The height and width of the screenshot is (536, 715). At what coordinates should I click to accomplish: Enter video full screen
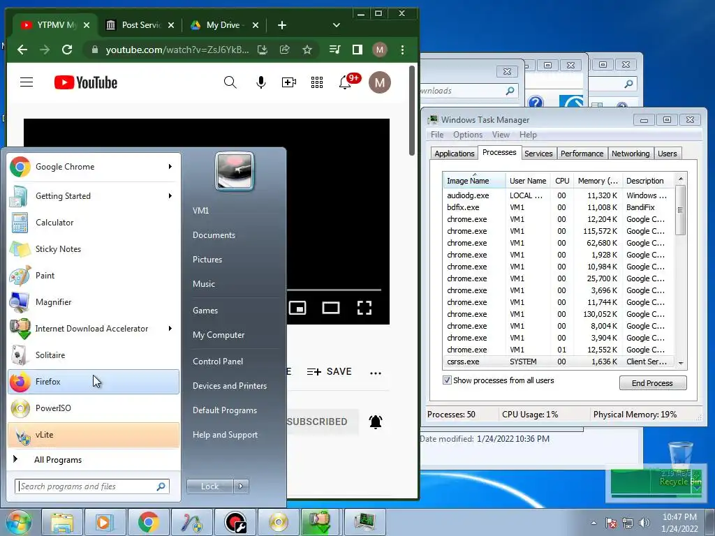(364, 308)
